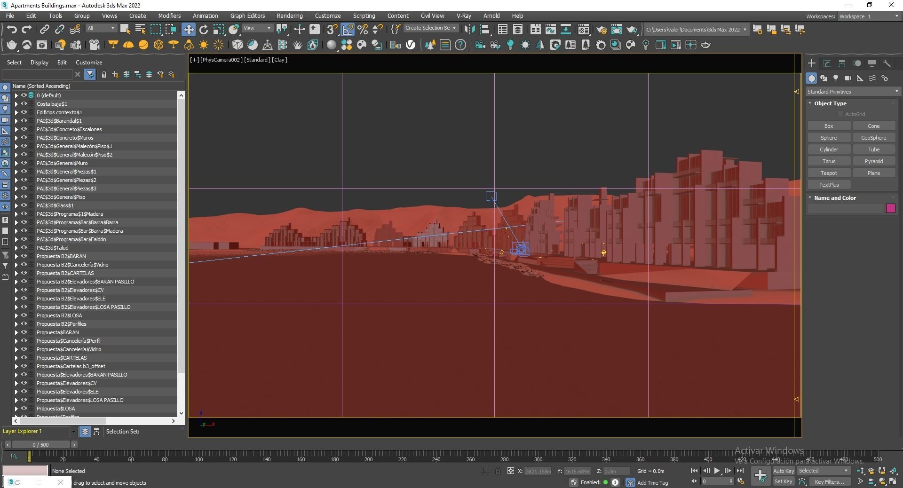Hide layer Costa baja$1 with eye icon
The width and height of the screenshot is (903, 488).
(24, 103)
